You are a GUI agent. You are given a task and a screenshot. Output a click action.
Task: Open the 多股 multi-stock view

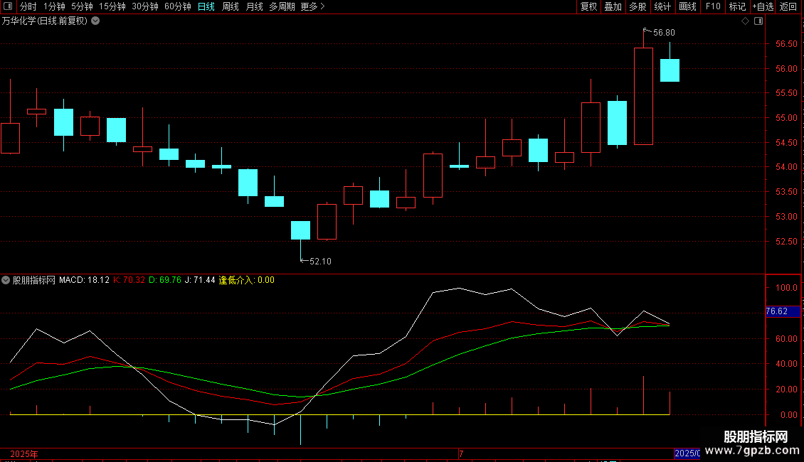click(x=638, y=6)
